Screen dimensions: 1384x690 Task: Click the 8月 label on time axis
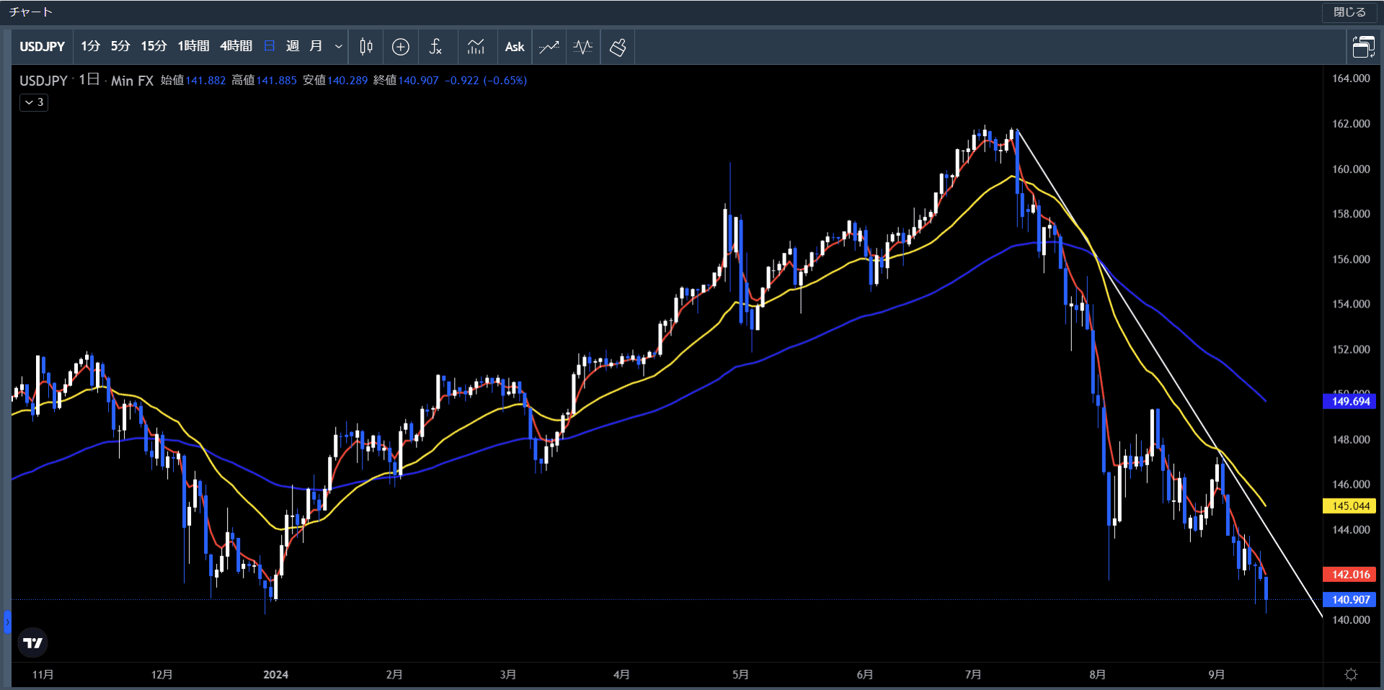(1097, 675)
